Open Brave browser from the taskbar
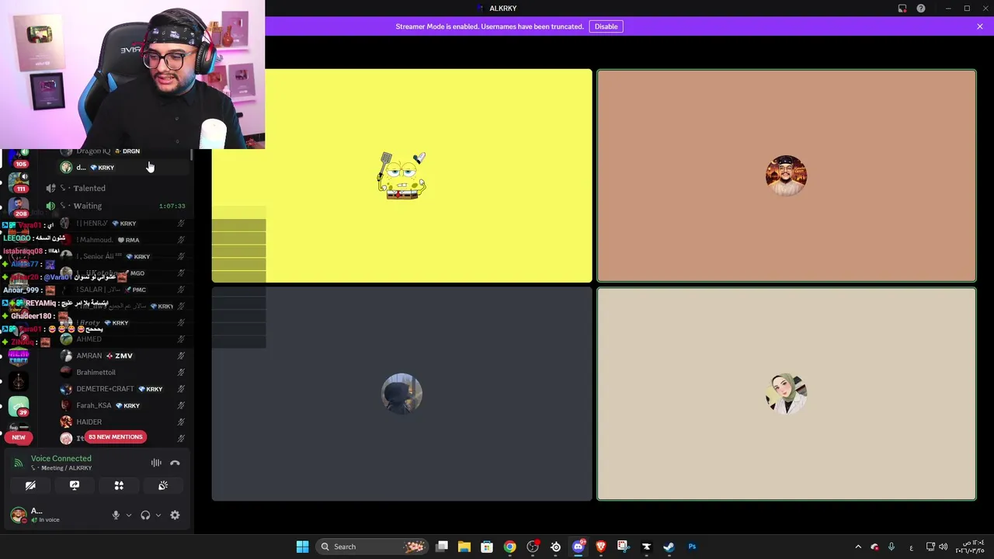994x559 pixels. point(600,547)
